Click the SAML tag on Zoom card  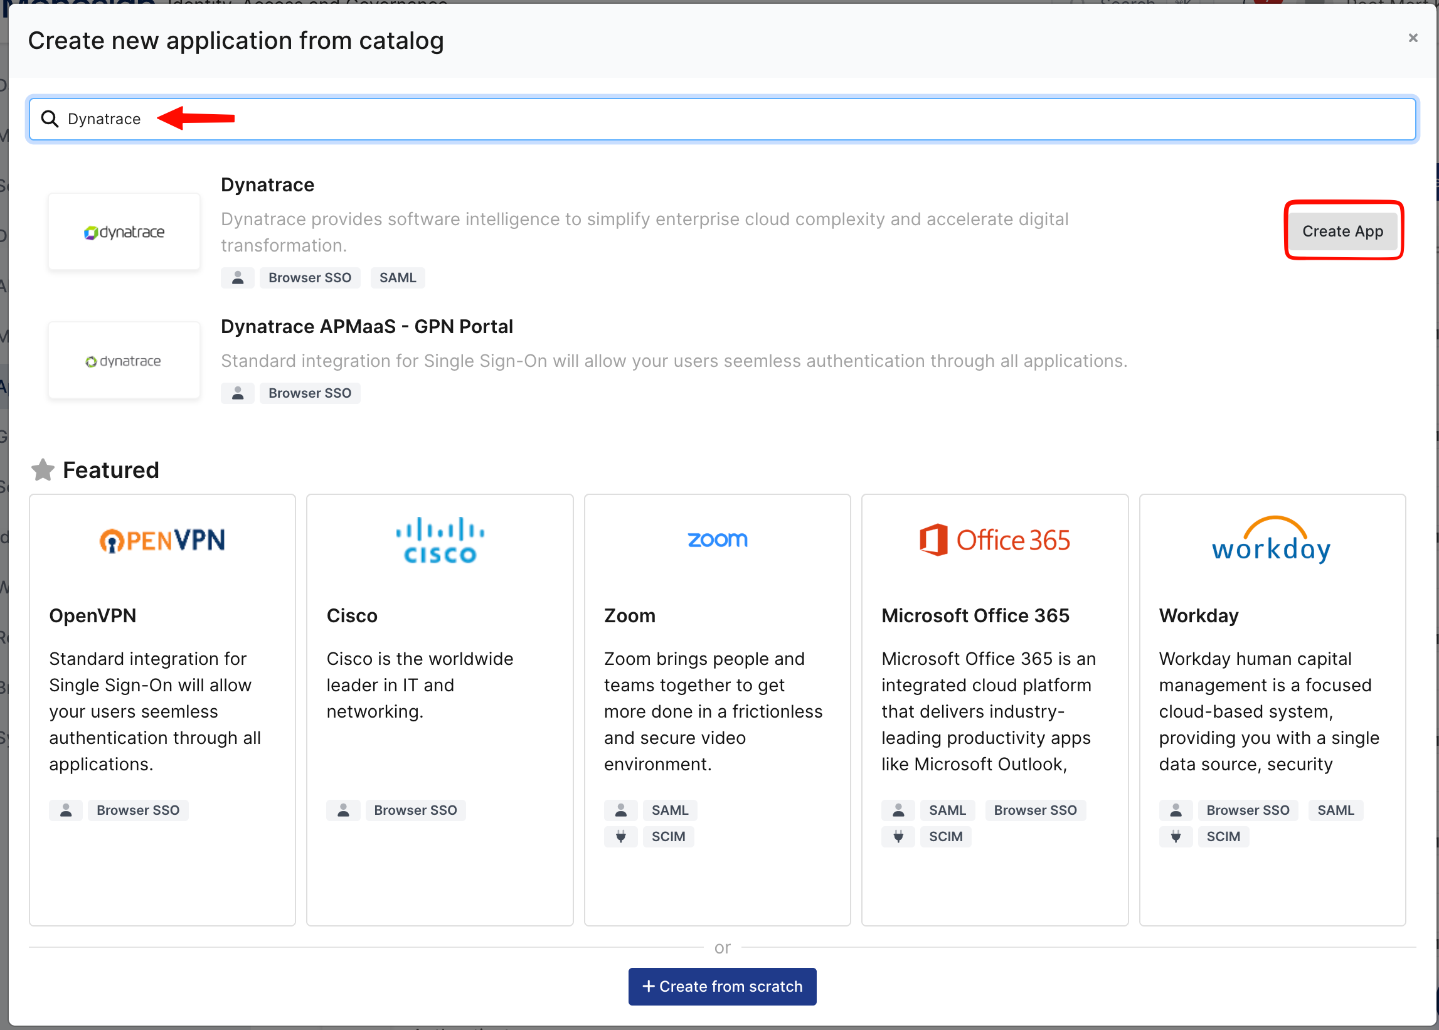(x=670, y=810)
